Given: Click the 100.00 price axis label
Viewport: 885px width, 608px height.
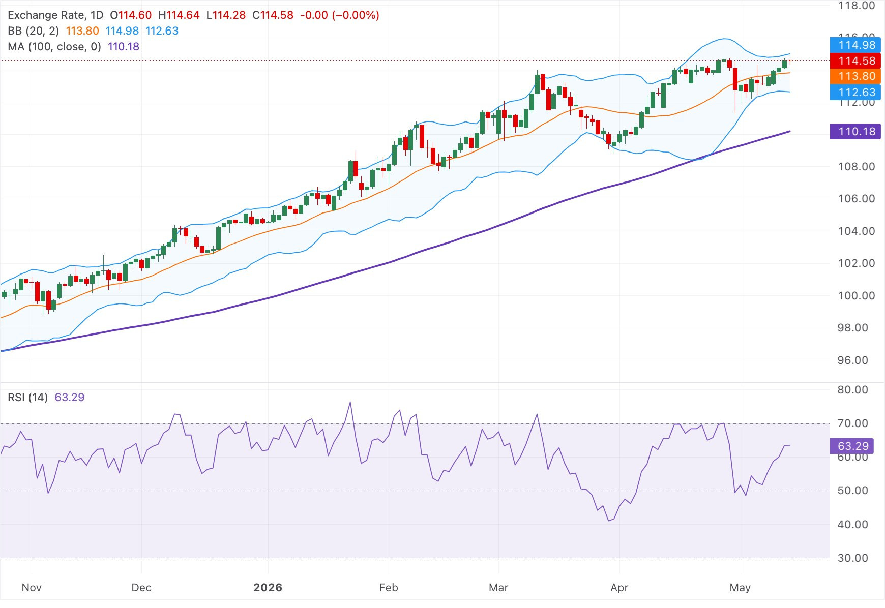Looking at the screenshot, I should [857, 296].
